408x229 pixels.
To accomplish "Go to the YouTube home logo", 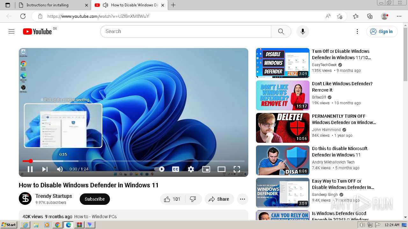I will point(37,31).
